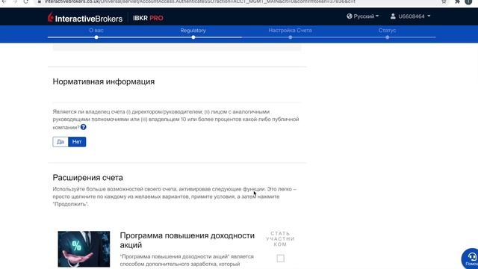This screenshot has height=269, width=478.
Task: Go to the Настройка Счета step
Action: tap(290, 30)
